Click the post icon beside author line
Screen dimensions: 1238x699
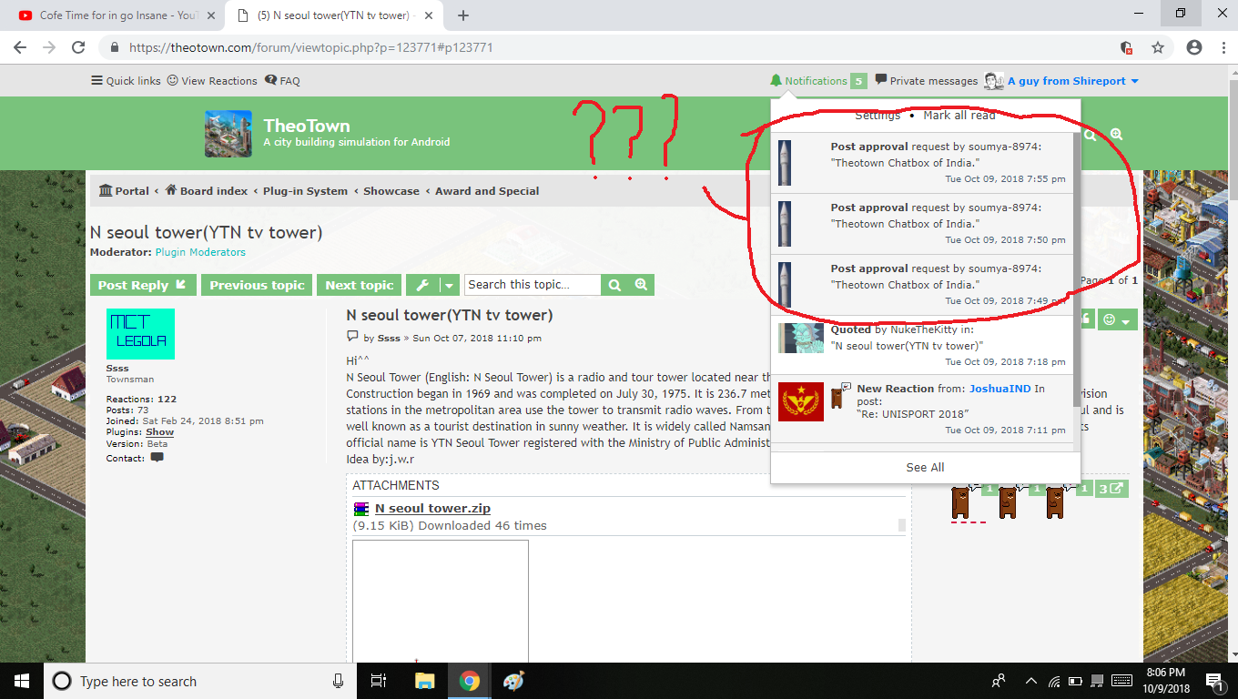[x=352, y=337]
